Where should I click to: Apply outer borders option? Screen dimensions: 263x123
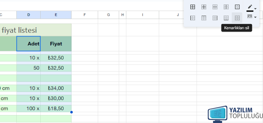pyautogui.click(x=237, y=7)
